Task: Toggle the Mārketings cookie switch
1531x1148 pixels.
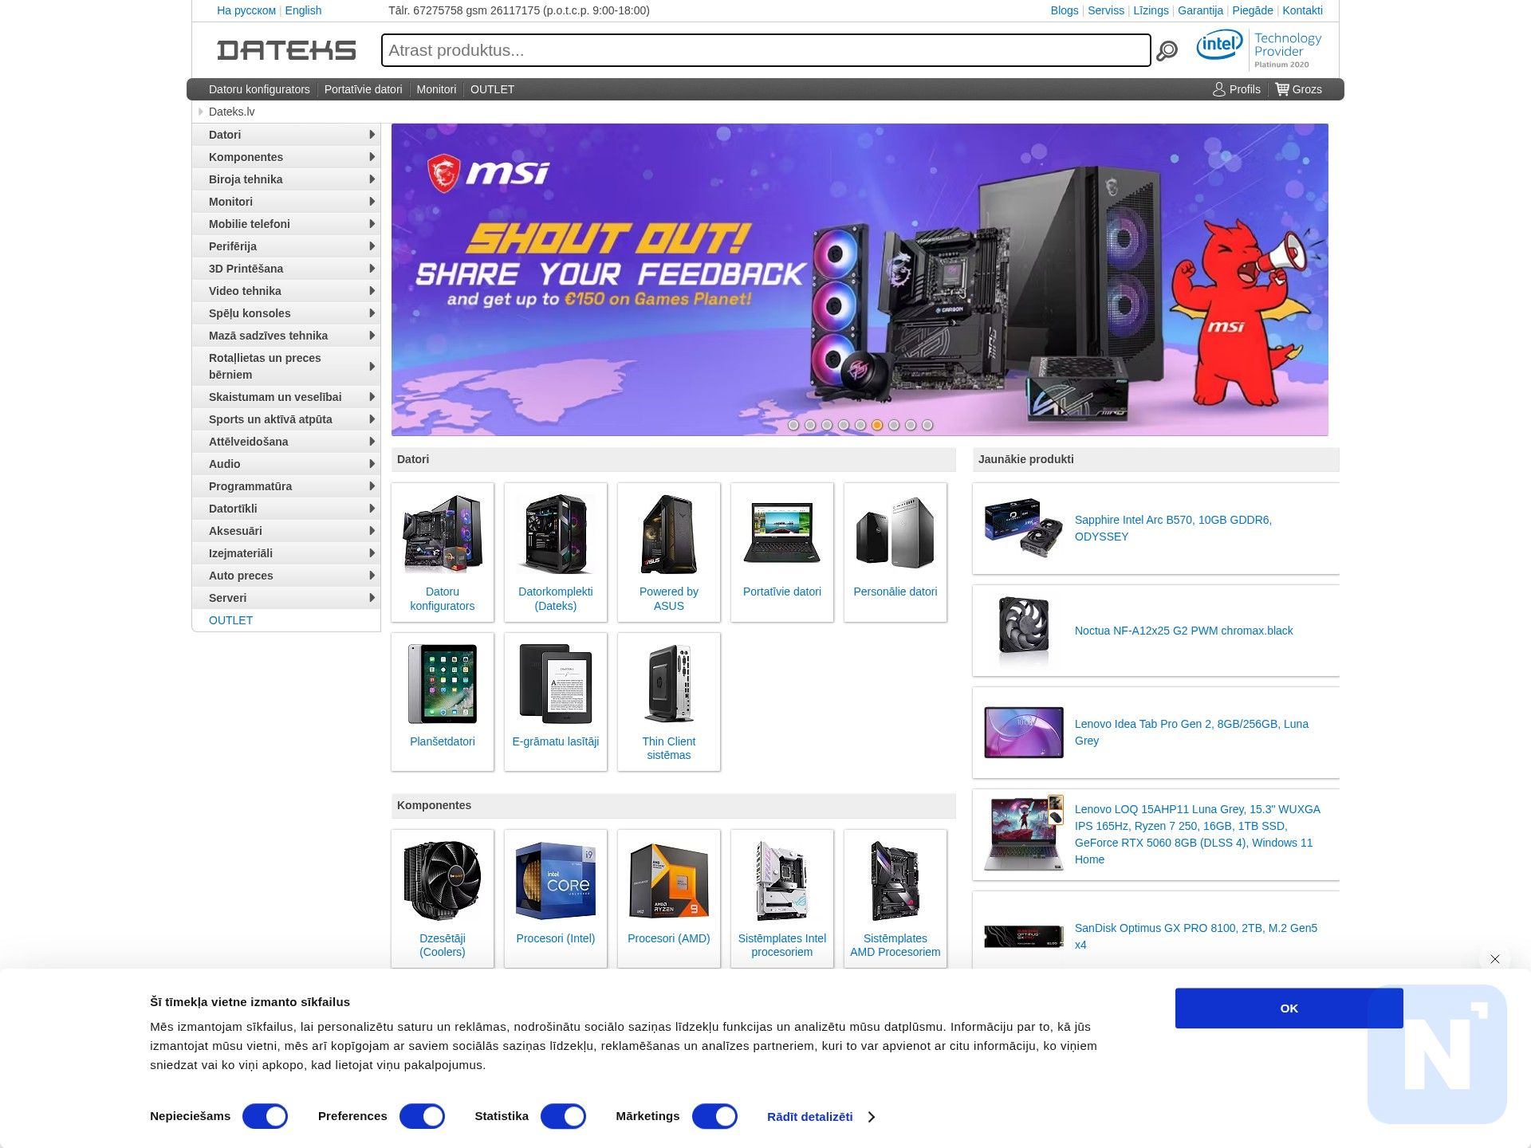Action: (x=714, y=1116)
